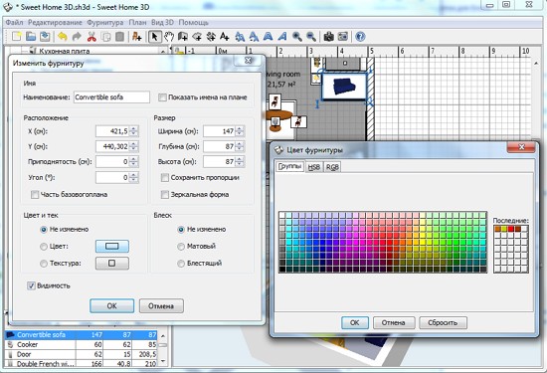The height and width of the screenshot is (373, 547).
Task: Open the Файл menu
Action: click(x=14, y=22)
